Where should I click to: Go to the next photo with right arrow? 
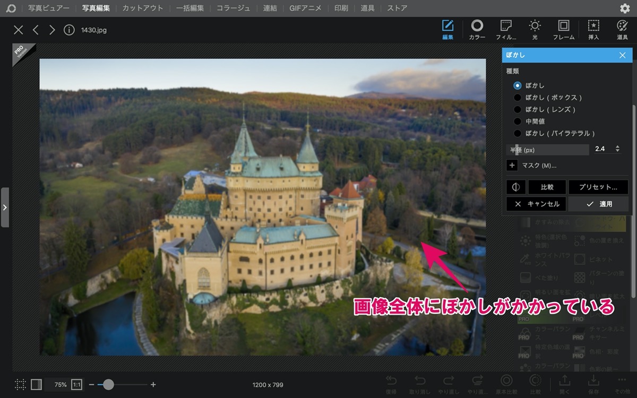point(52,30)
